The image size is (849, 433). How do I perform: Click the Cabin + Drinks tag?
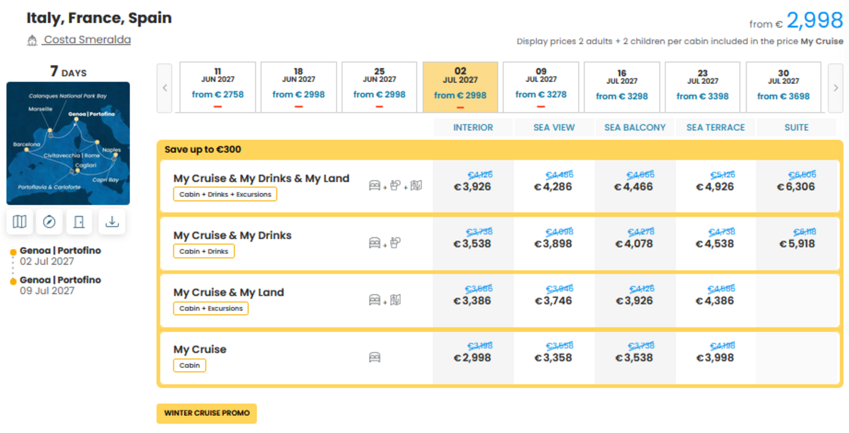pos(204,251)
